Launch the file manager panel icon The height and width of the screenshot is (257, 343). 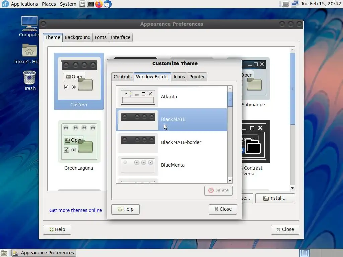pyautogui.click(x=82, y=4)
